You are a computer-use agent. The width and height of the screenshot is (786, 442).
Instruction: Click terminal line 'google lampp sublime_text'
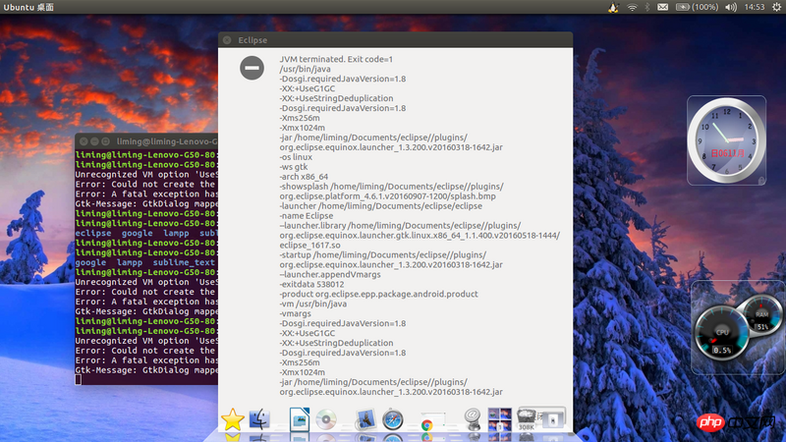pyautogui.click(x=145, y=262)
